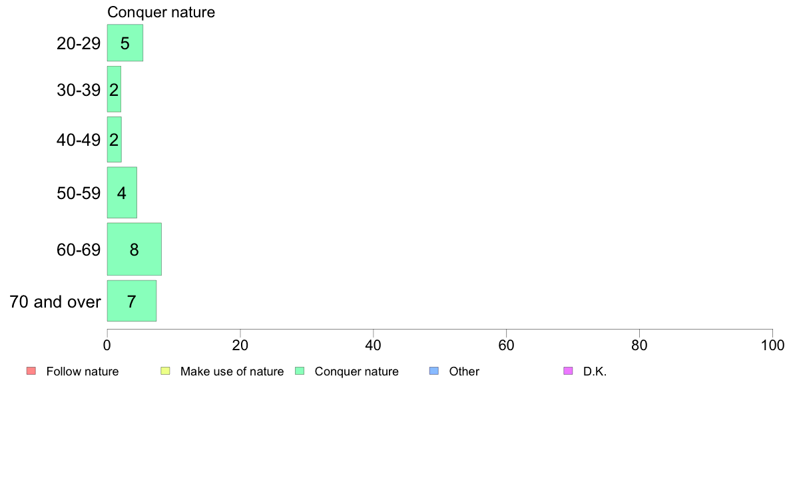
Task: Click the D.K. magenta legend swatch
Action: (568, 371)
